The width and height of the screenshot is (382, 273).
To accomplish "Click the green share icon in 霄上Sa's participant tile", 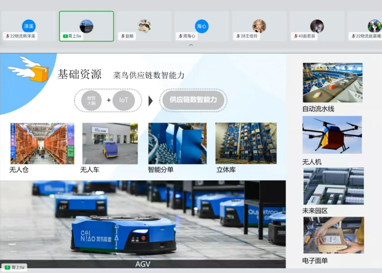I will [65, 36].
